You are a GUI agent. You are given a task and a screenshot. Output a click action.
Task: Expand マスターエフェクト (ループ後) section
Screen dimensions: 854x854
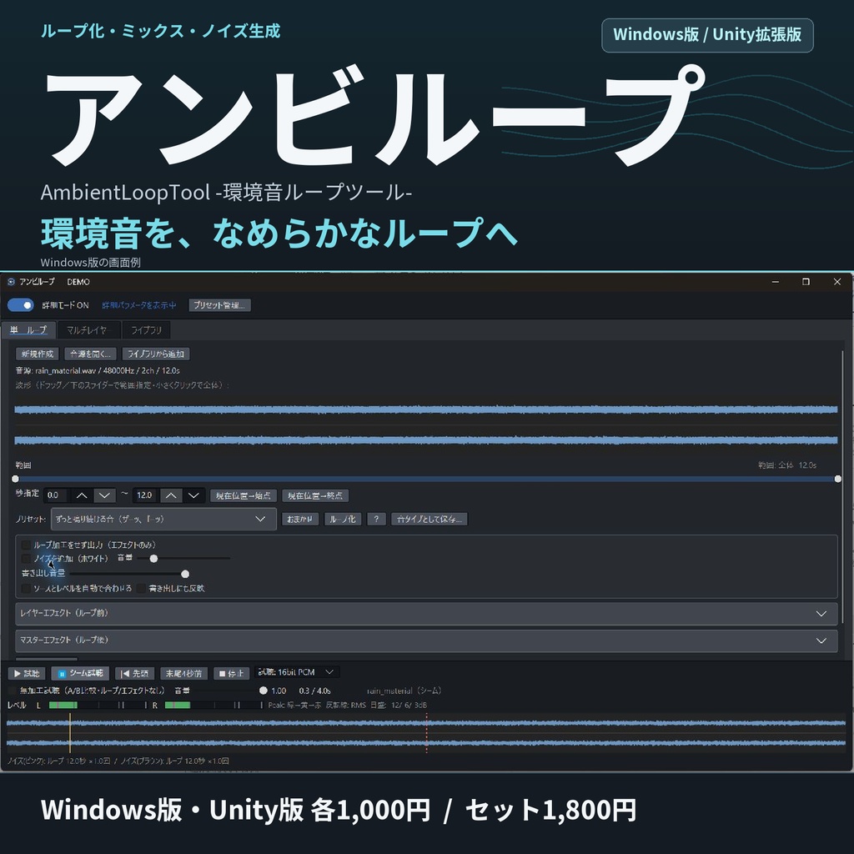[x=426, y=640]
